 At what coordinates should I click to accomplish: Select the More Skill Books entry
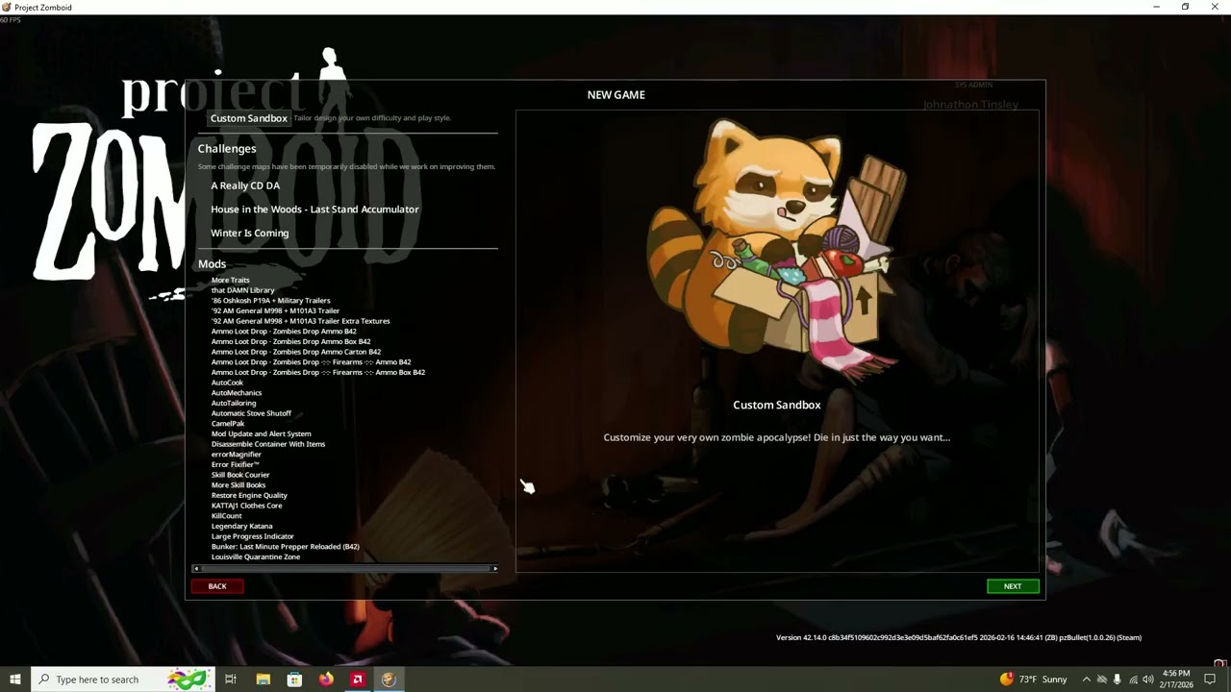tap(239, 485)
